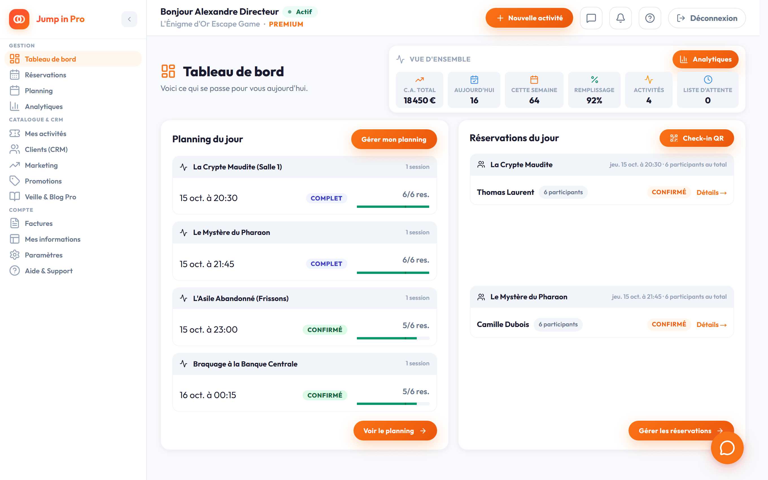Open the floating chat bubble button

tap(727, 448)
